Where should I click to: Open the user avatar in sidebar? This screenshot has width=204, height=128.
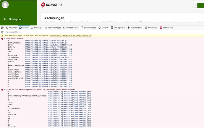(5, 5)
